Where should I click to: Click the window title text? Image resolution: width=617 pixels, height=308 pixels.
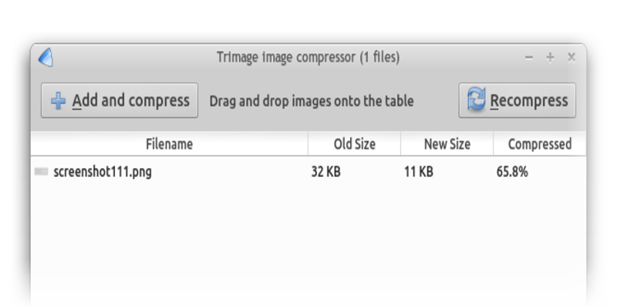coord(308,57)
